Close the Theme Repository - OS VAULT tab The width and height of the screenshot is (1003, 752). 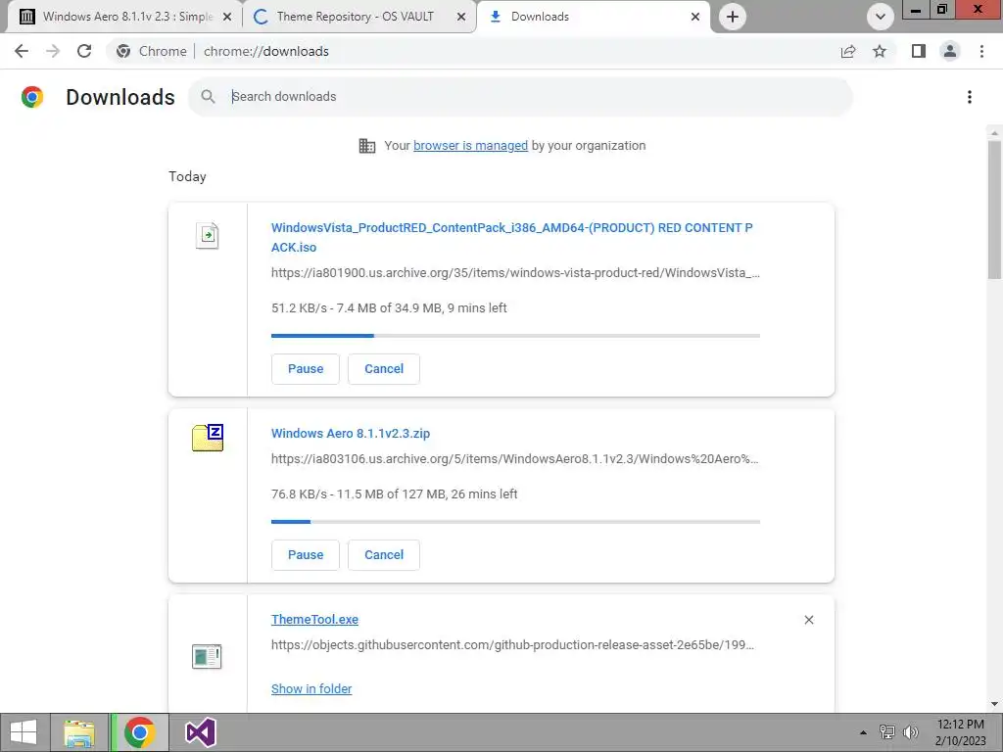(461, 18)
